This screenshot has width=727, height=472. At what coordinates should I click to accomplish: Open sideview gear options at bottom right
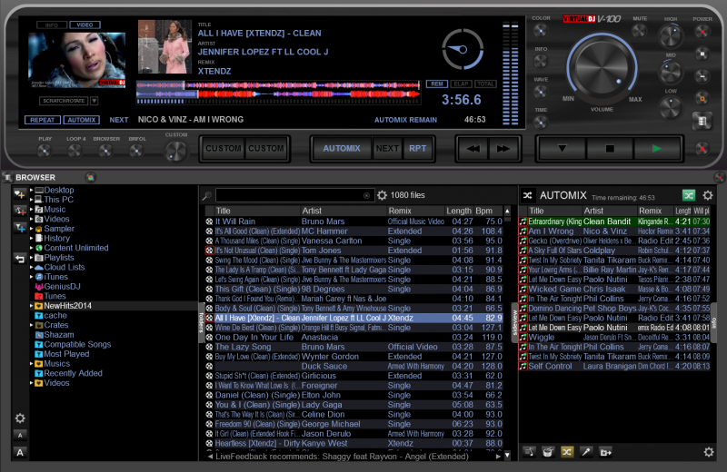pyautogui.click(x=709, y=452)
